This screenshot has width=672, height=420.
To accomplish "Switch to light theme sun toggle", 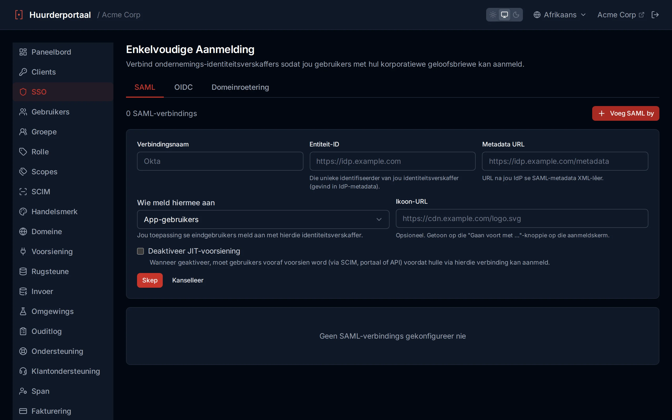I will coord(493,15).
